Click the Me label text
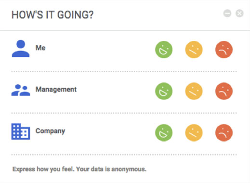This screenshot has width=250, height=183. coord(40,48)
